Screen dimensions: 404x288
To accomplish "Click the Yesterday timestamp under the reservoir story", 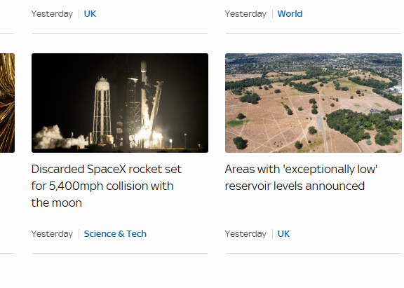I will coord(245,234).
